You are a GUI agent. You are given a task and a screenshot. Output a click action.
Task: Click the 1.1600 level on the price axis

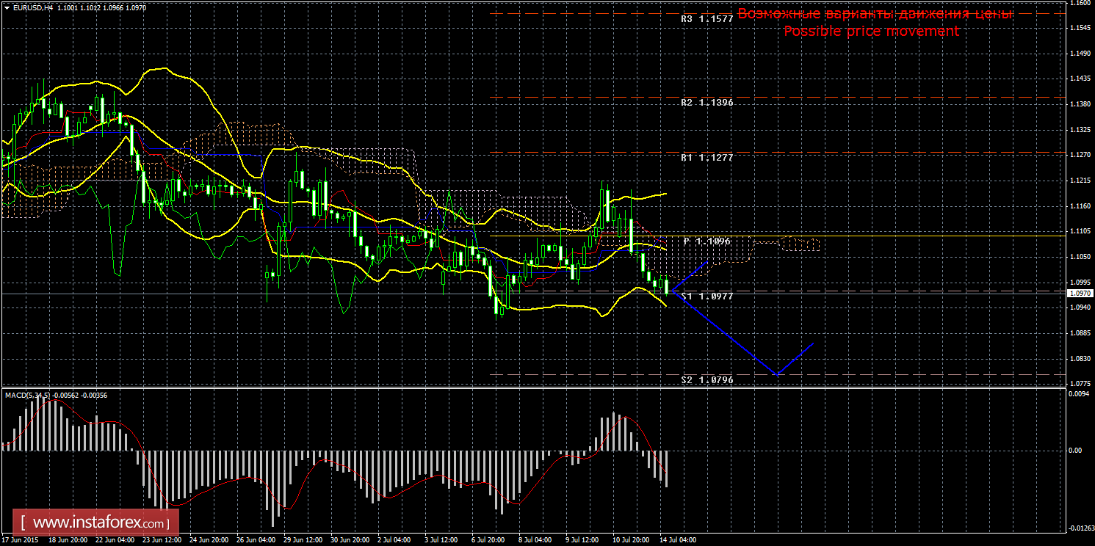(1080, 3)
